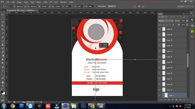This screenshot has height=109, width=195.
Task: Hide Layer 35 using its eye icon
Action: (159, 35)
